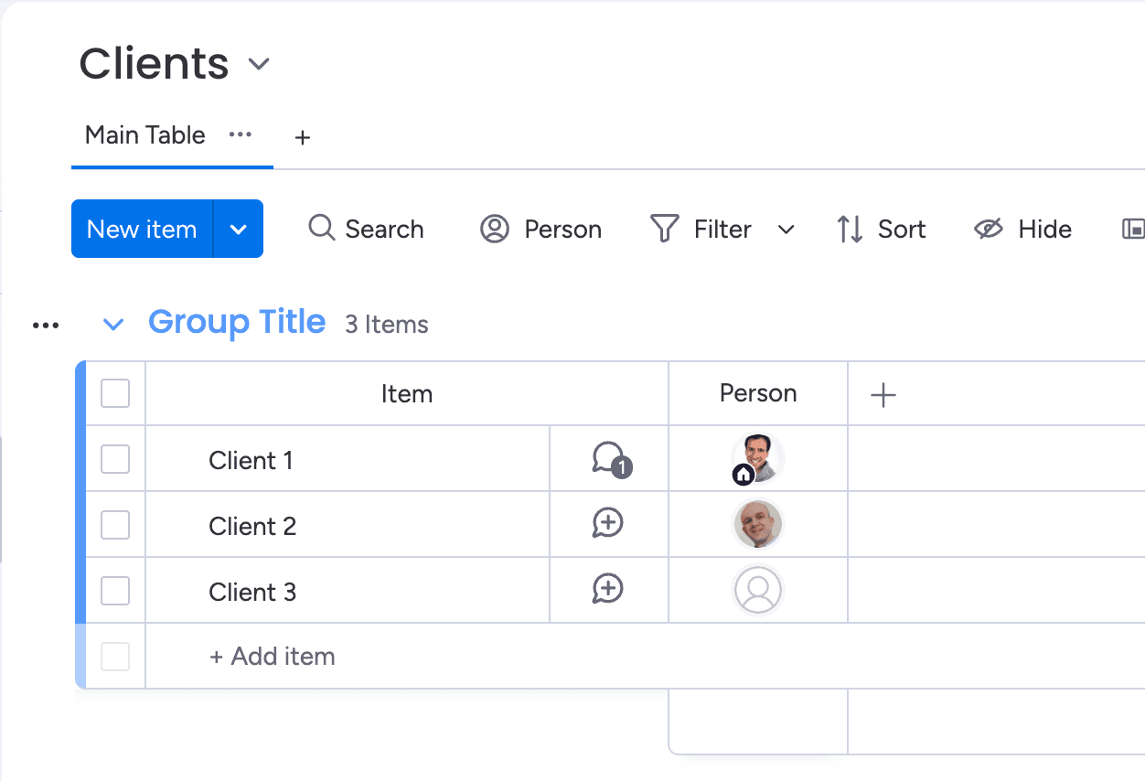
Task: Collapse the Group Title group chevron
Action: [x=113, y=324]
